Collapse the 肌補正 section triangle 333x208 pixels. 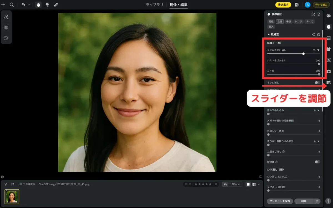coord(269,34)
